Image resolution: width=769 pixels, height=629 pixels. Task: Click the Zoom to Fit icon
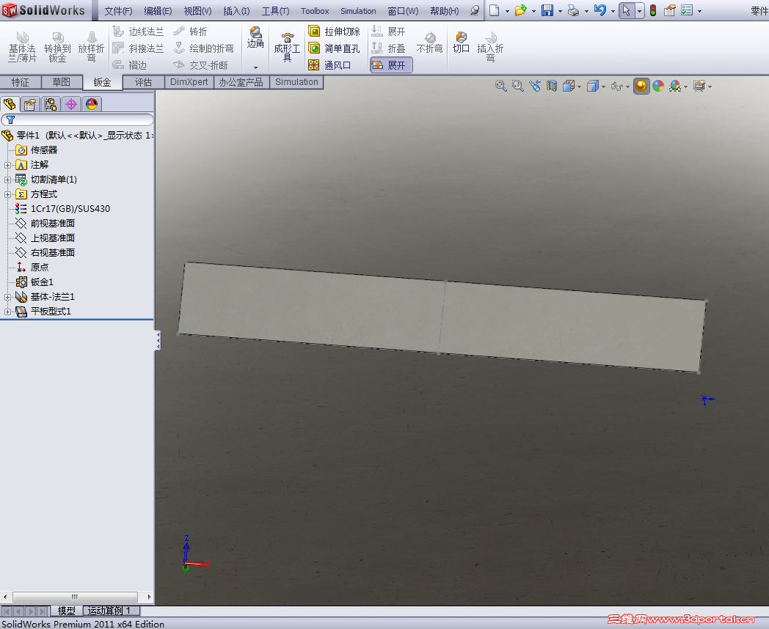pyautogui.click(x=500, y=87)
